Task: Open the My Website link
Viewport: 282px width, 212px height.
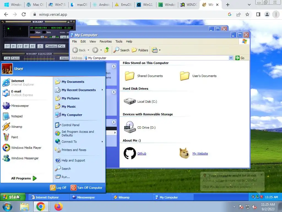Action: pos(200,153)
